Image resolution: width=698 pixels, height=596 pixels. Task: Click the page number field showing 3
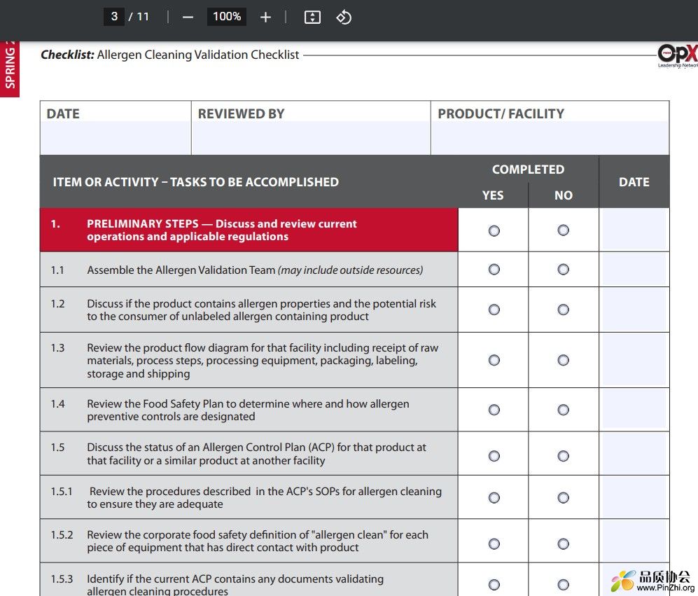[114, 17]
